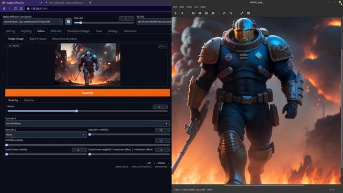Select the Single Image sub-tab

coord(16,39)
